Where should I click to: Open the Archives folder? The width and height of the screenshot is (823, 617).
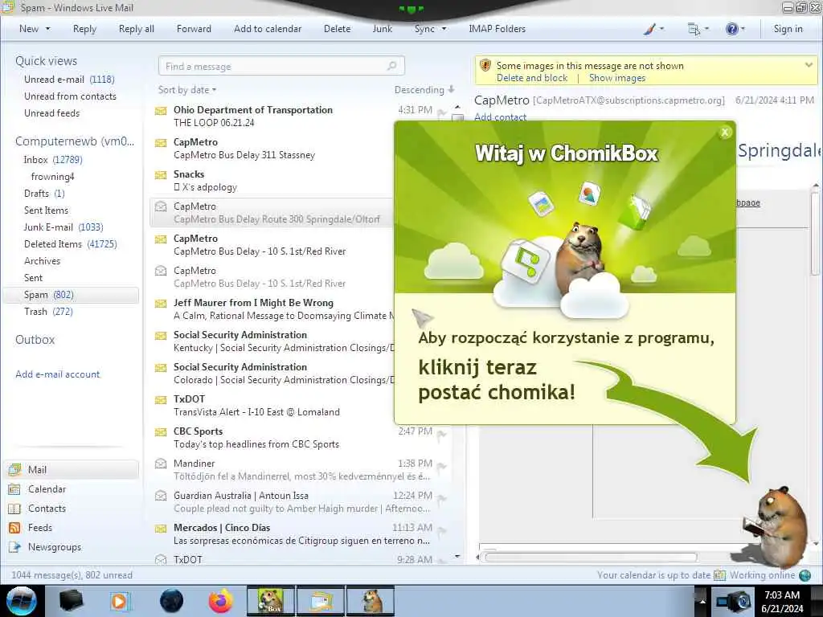tap(42, 261)
